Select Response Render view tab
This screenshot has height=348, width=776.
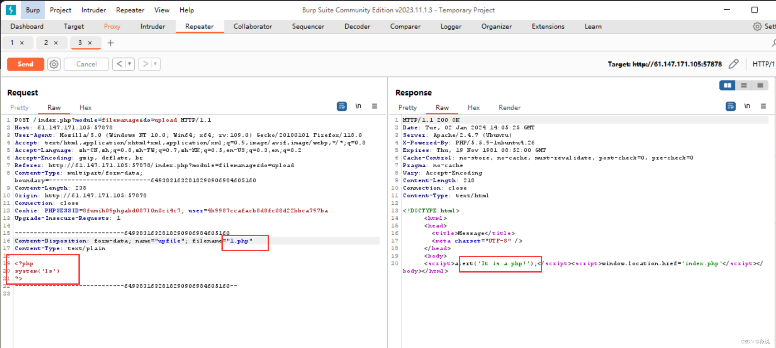510,108
